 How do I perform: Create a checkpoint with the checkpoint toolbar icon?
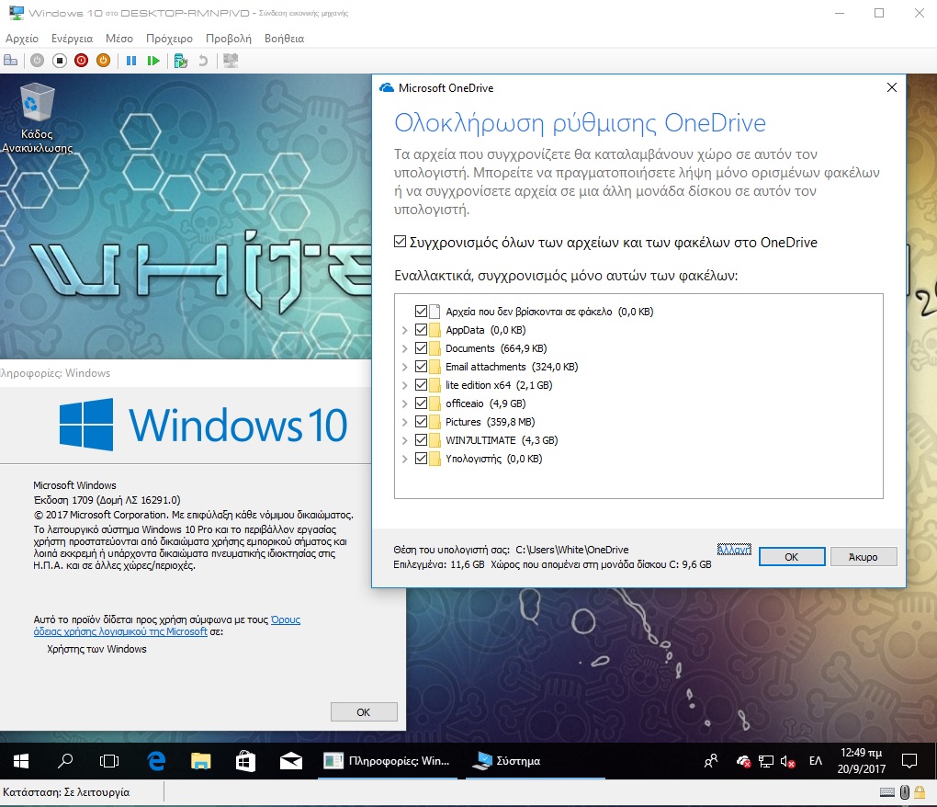[x=180, y=61]
